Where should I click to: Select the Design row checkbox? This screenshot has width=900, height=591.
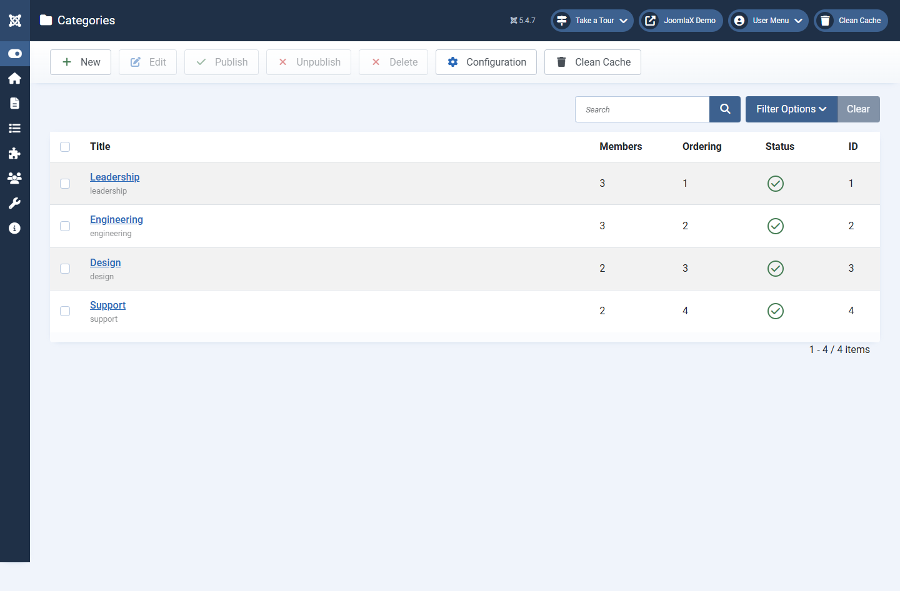click(65, 269)
